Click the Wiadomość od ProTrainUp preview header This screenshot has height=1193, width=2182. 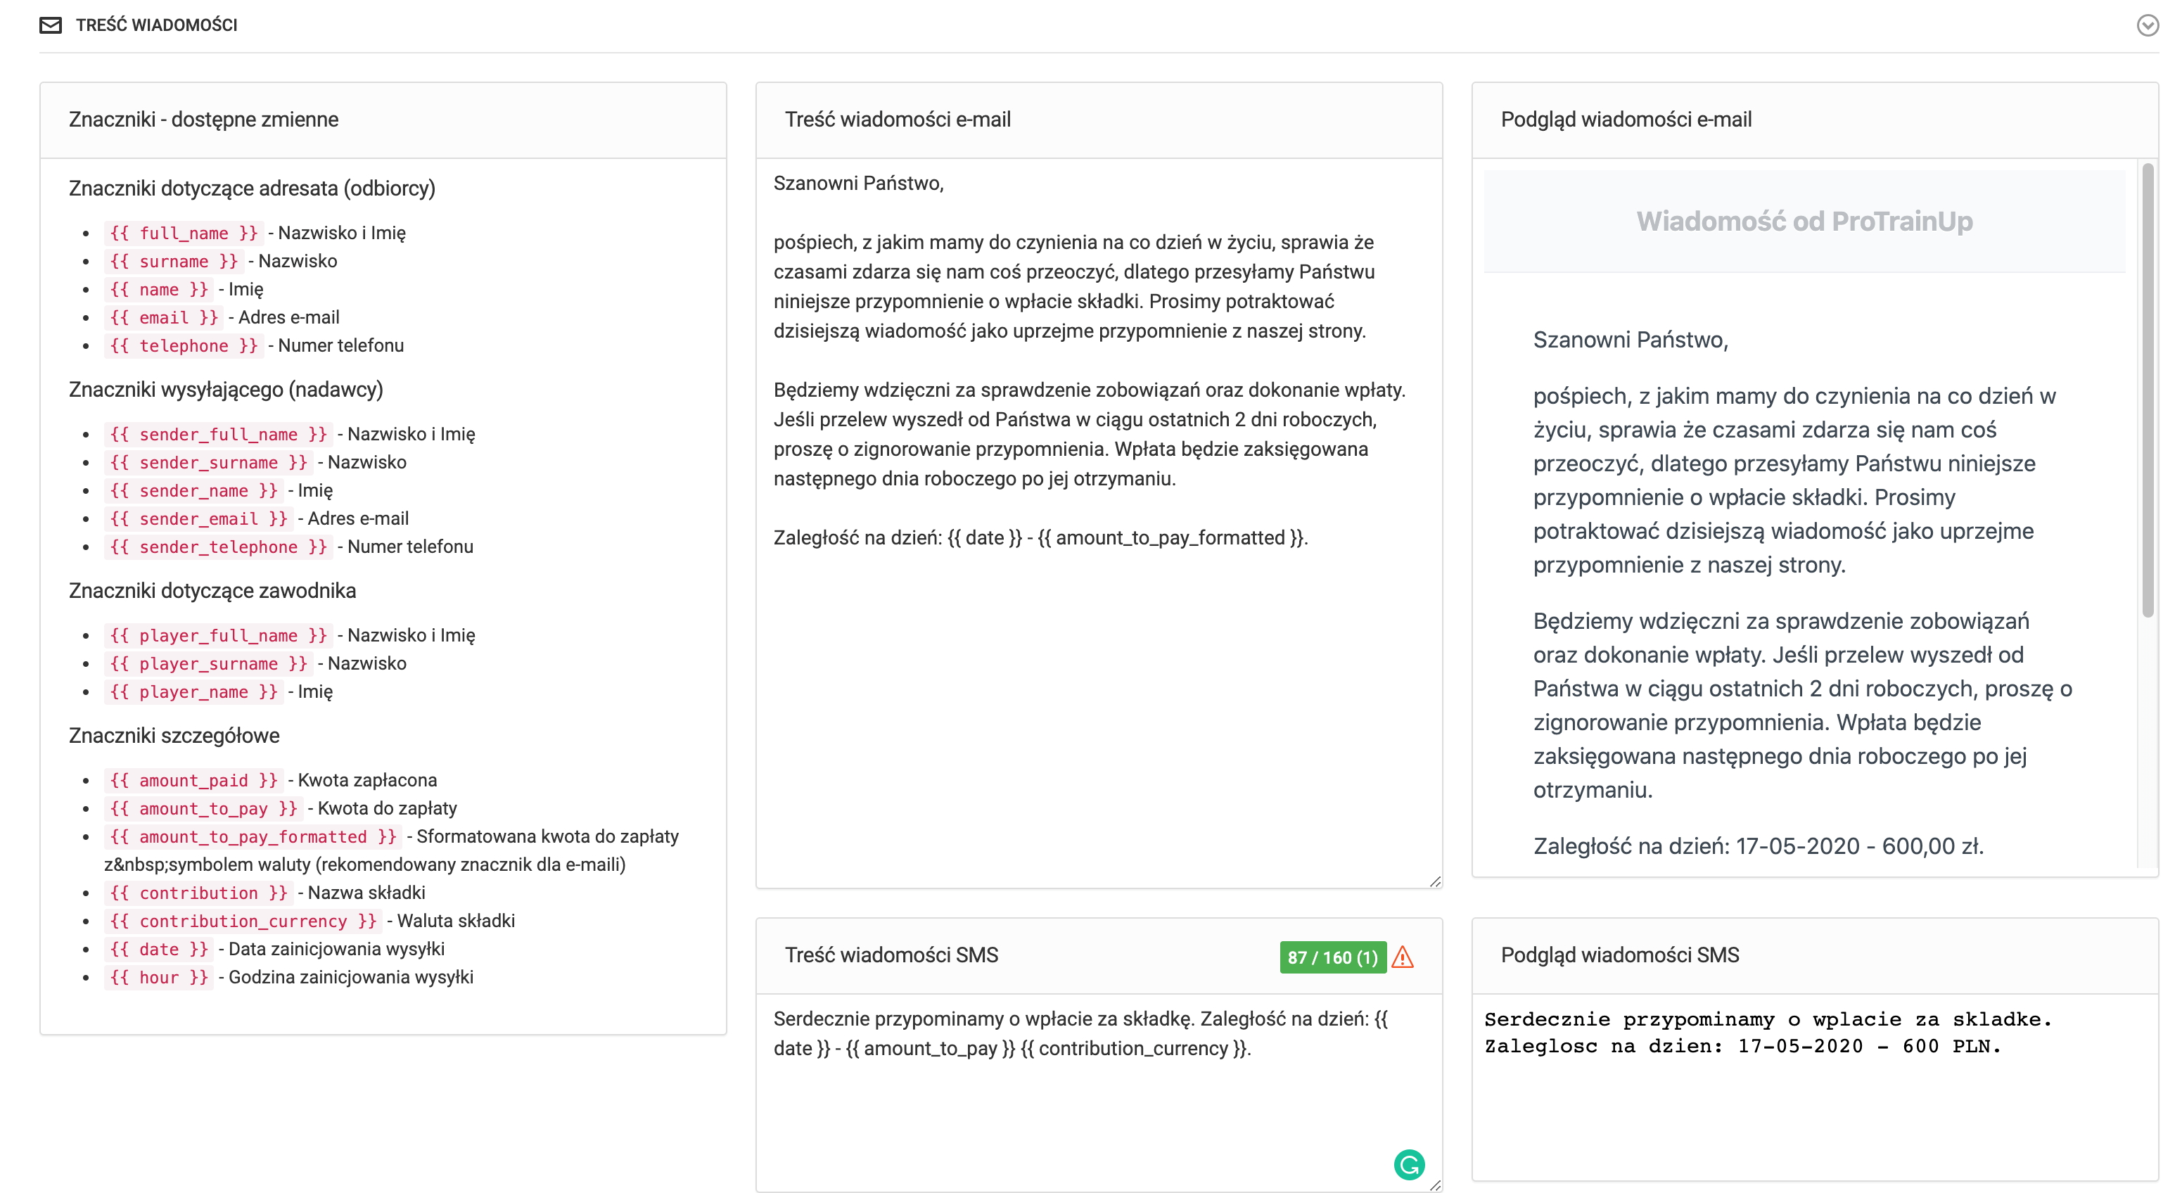click(1804, 221)
